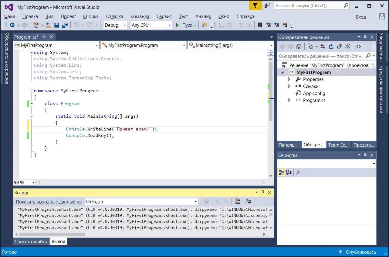The image size is (389, 257).
Task: Click the Undo arrow in the toolbar
Action: 76,25
